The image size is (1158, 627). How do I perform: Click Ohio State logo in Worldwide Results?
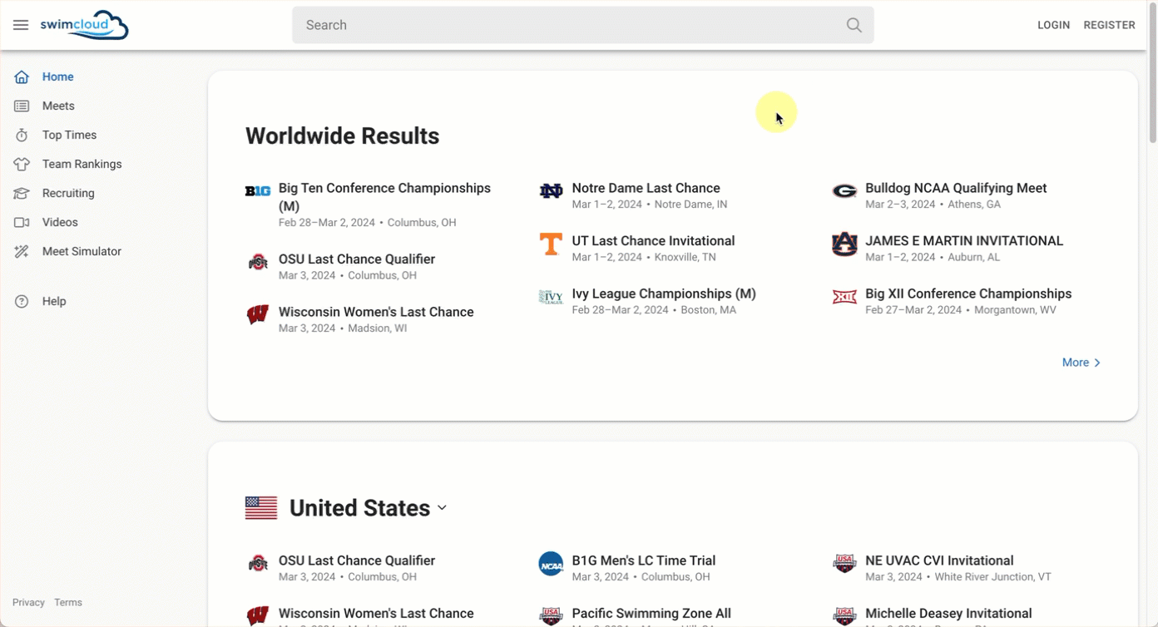258,262
